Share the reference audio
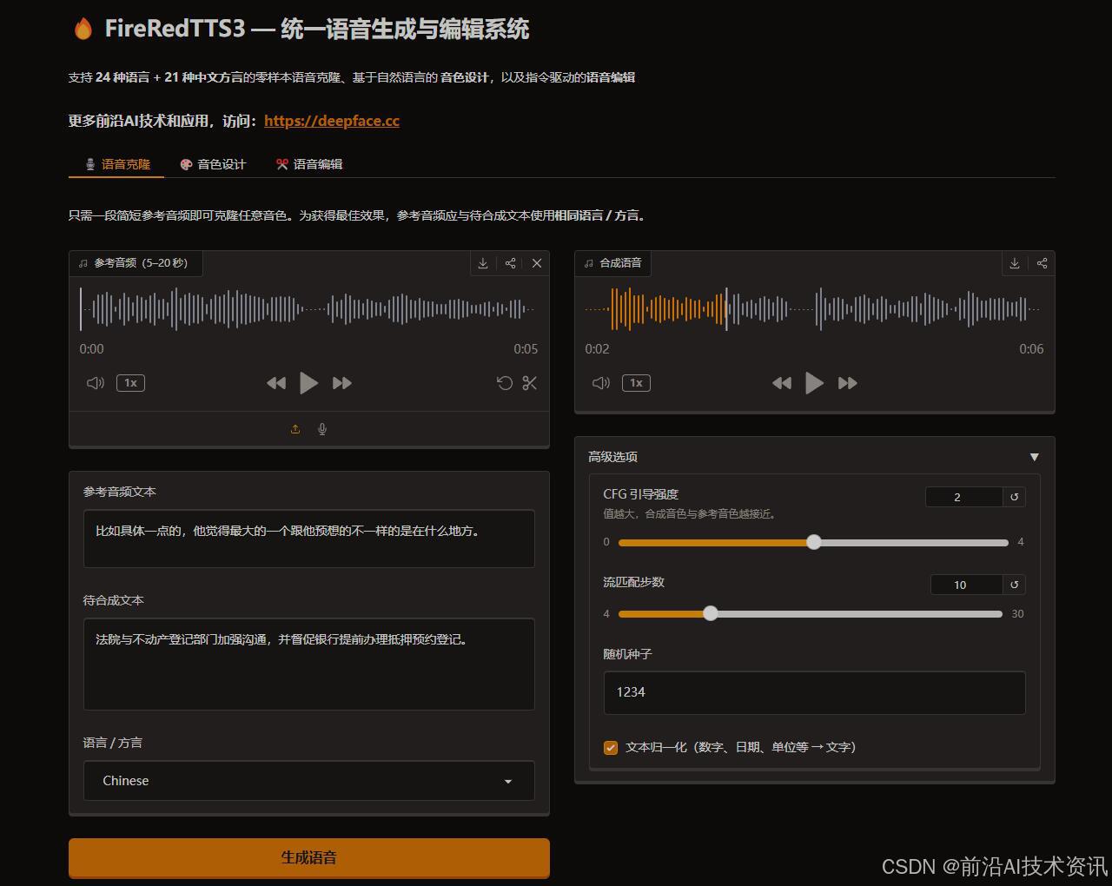The image size is (1112, 886). pos(511,263)
